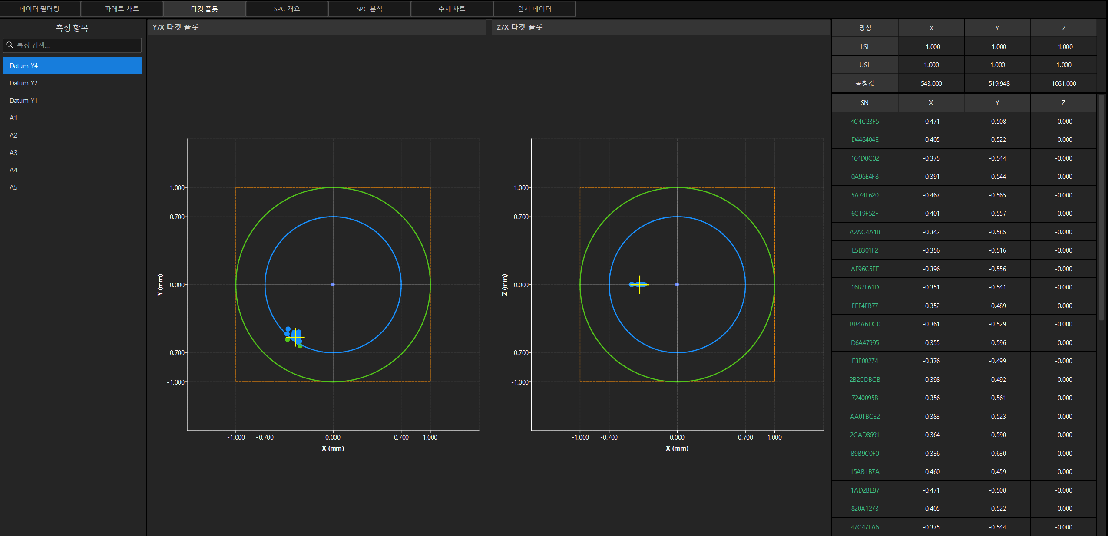Click the SN column header

865,103
